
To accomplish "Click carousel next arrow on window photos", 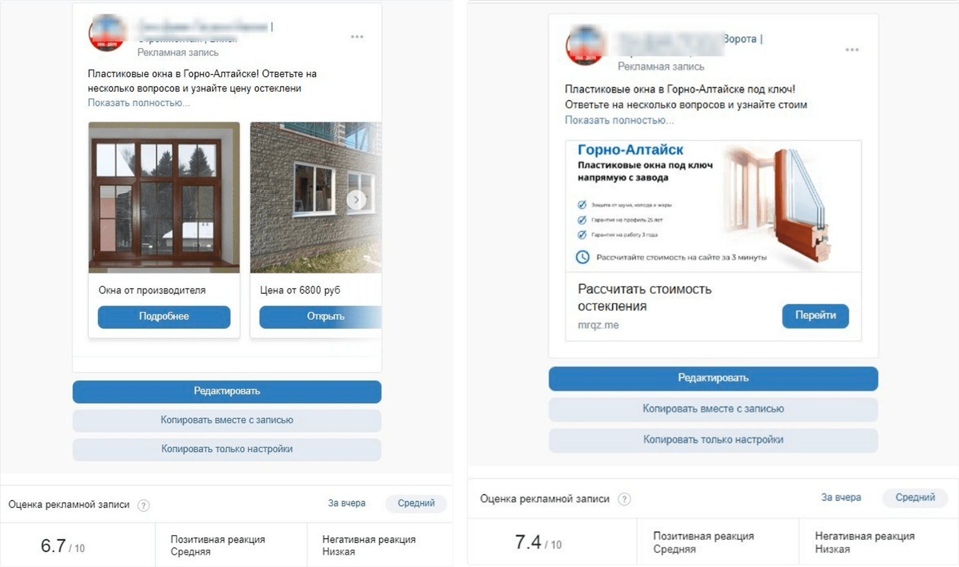I will 356,200.
